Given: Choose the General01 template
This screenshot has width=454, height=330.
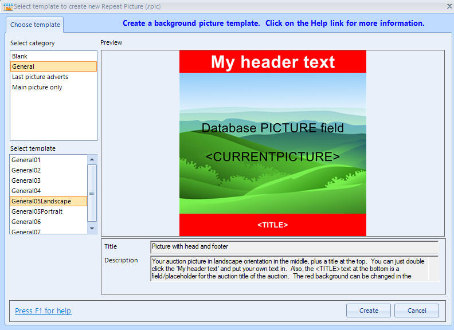Looking at the screenshot, I should click(48, 160).
